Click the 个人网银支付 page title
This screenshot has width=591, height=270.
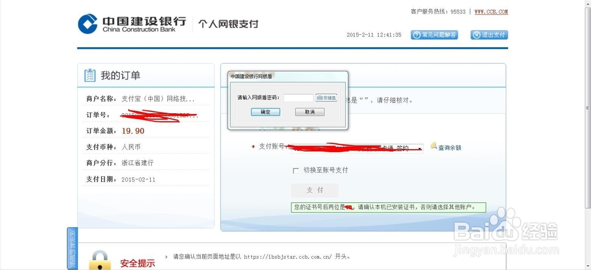(x=228, y=24)
